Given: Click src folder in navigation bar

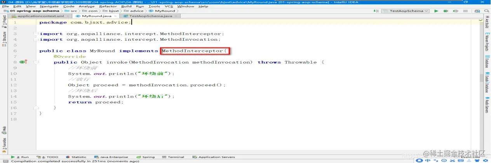Looking at the screenshot, I should (x=71, y=11).
